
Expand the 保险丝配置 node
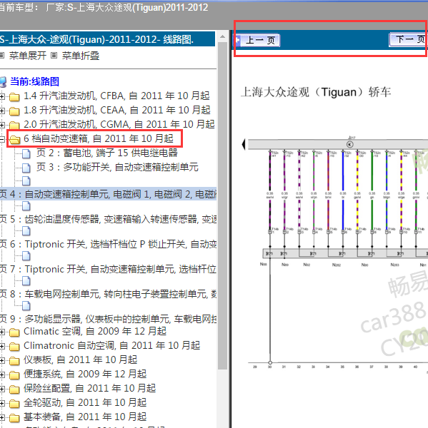[x=2, y=389]
